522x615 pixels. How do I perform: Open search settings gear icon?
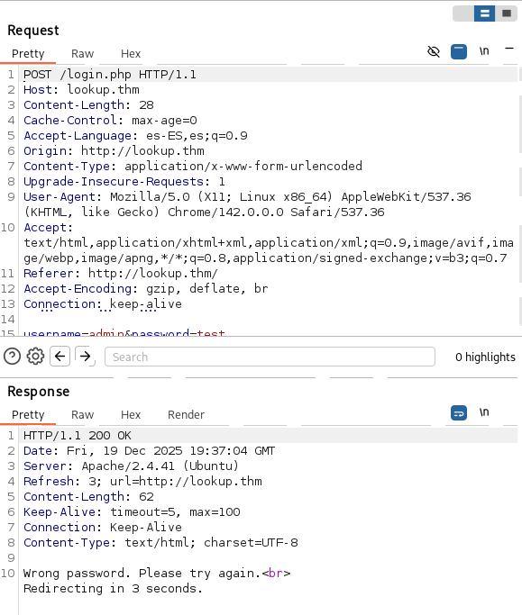click(x=35, y=357)
